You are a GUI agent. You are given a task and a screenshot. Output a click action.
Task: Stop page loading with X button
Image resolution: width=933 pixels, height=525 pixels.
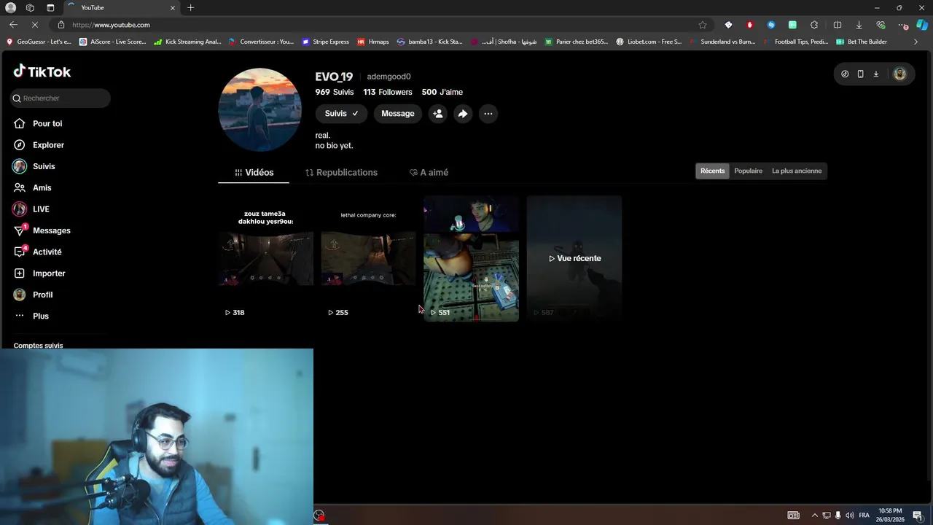tap(34, 25)
